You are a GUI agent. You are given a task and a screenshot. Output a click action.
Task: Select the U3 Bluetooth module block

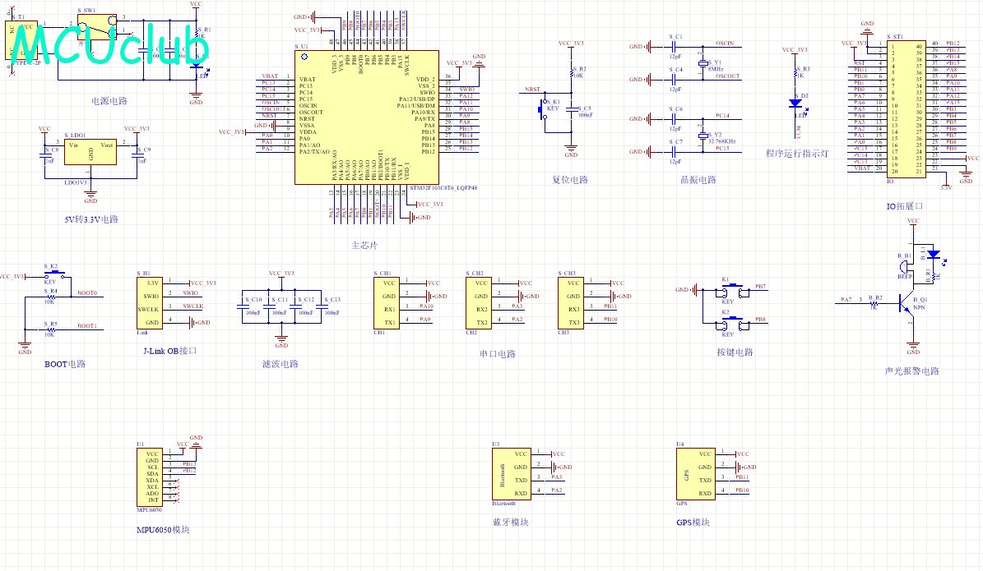tap(512, 474)
